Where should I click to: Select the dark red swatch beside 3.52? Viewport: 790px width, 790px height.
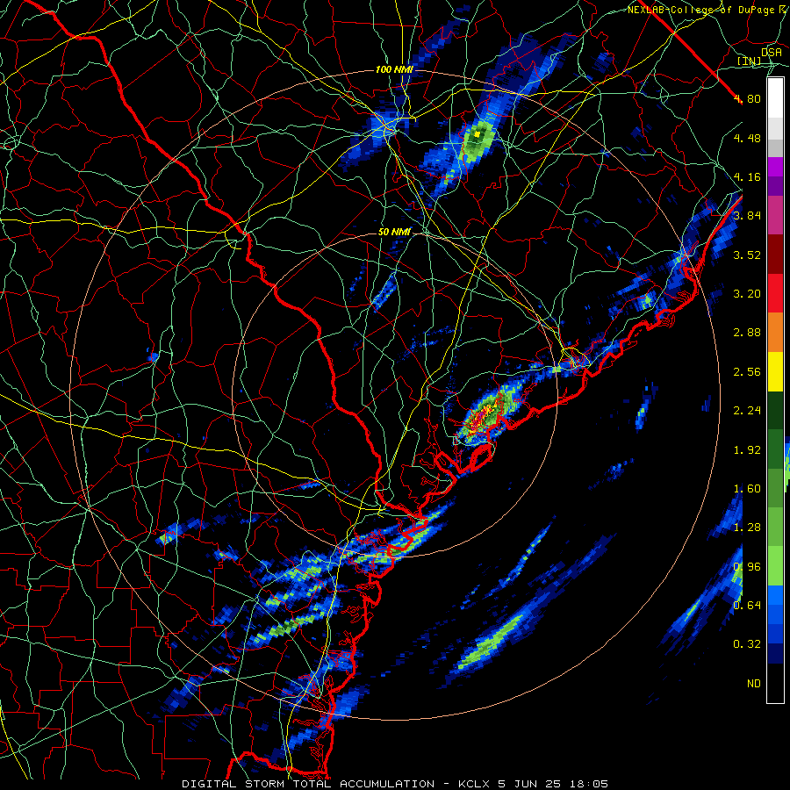[775, 255]
